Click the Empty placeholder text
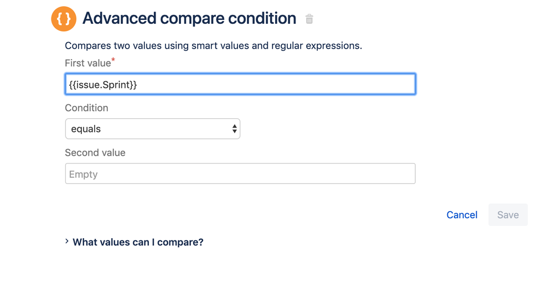Viewport: 553px width, 305px height. [83, 174]
